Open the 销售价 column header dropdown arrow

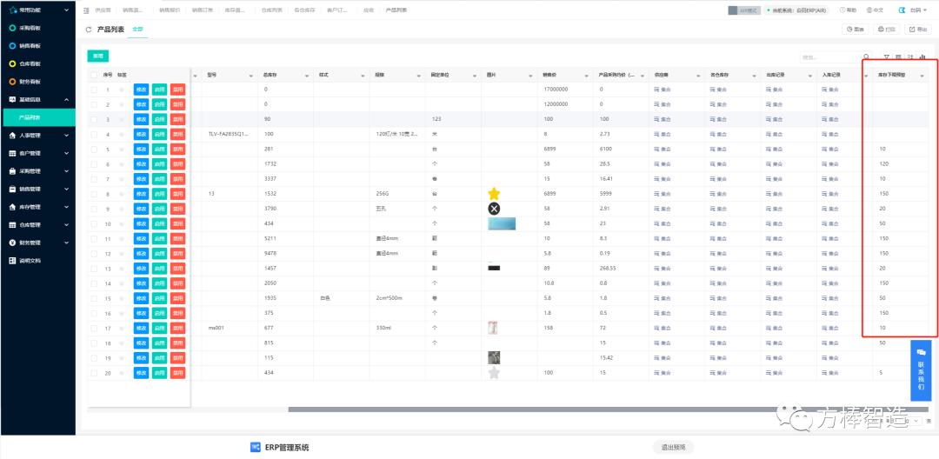pos(587,76)
